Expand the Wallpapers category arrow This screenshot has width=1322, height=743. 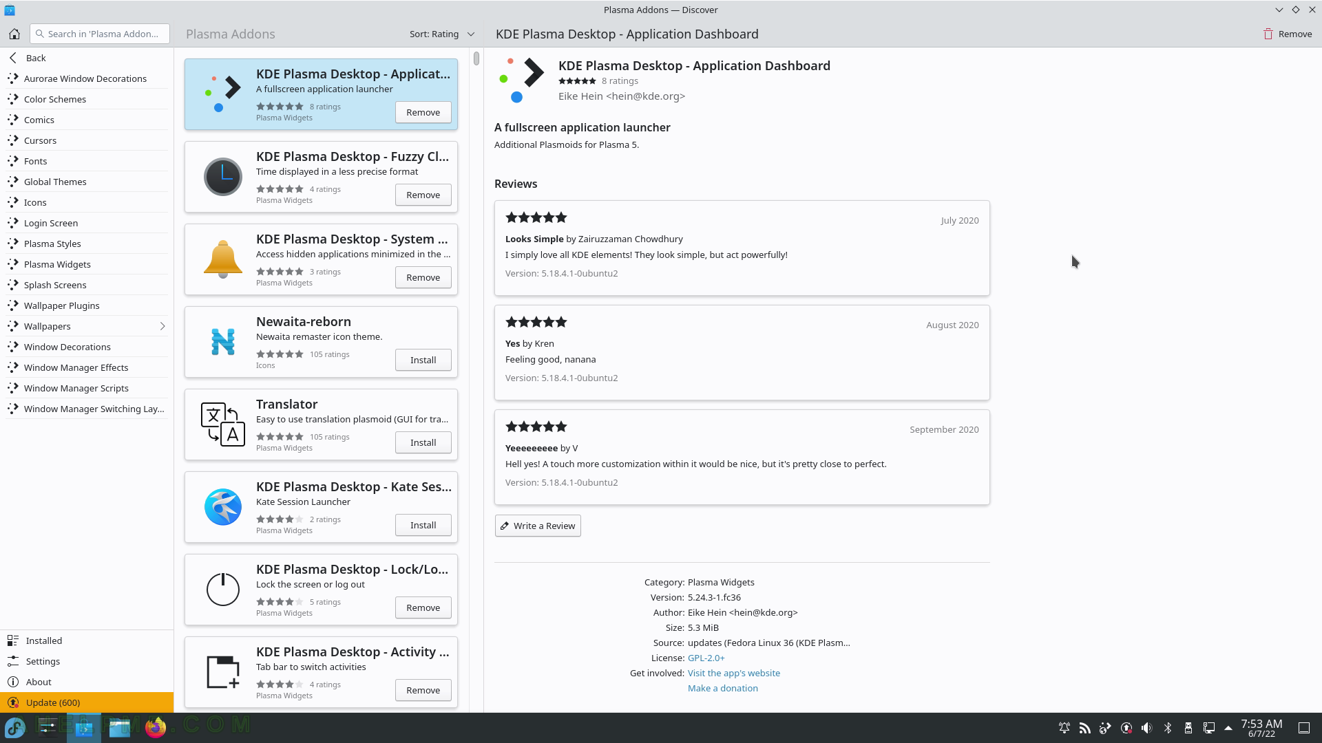pyautogui.click(x=162, y=326)
